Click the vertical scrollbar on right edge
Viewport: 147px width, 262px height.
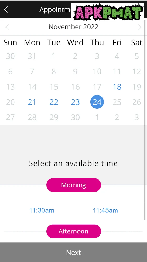(145, 119)
